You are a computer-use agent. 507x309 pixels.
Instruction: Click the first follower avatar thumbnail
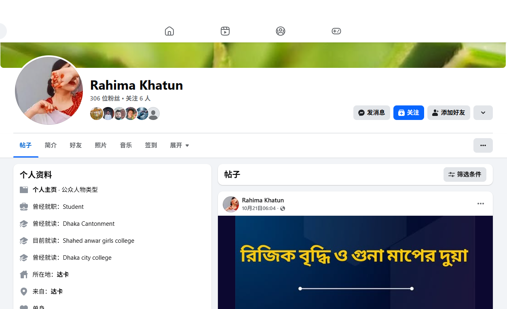tap(97, 114)
